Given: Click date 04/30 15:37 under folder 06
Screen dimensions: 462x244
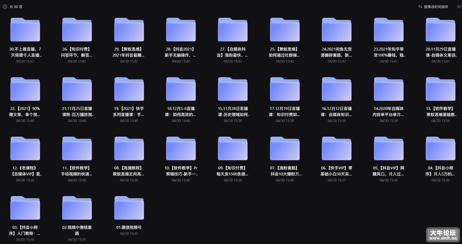Looking at the screenshot, I should [336, 180].
